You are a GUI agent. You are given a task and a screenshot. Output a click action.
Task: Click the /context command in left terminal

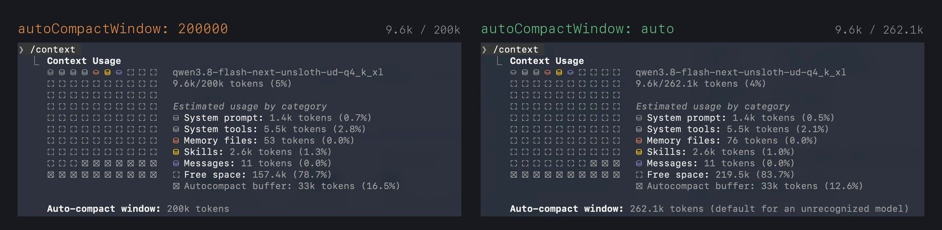pos(53,49)
